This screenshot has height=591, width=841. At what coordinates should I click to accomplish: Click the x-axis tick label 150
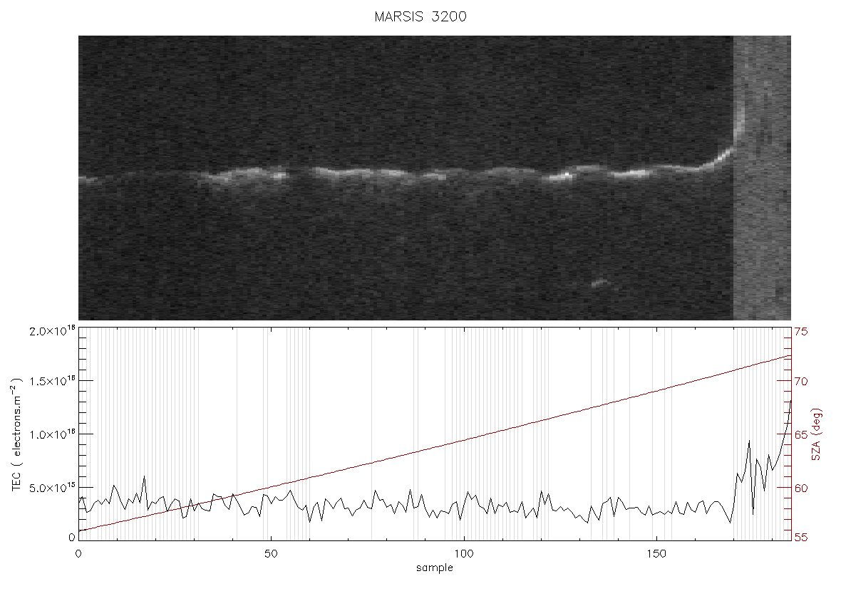(x=656, y=554)
